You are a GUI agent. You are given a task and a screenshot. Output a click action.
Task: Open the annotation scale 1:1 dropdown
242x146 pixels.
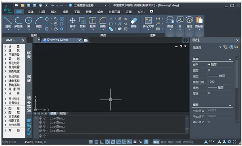pos(212,141)
